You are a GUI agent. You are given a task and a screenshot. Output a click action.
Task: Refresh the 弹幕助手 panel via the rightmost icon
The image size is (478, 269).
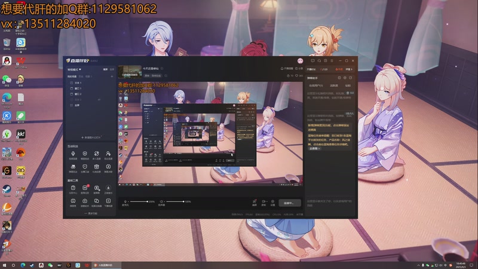click(x=351, y=78)
